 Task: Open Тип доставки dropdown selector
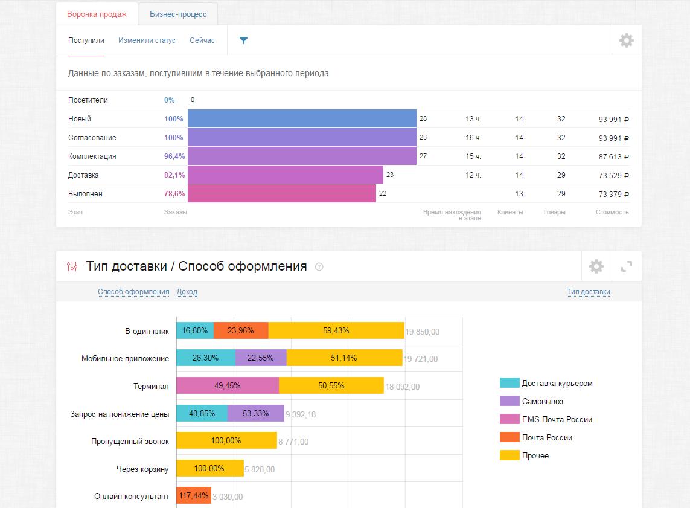(588, 292)
